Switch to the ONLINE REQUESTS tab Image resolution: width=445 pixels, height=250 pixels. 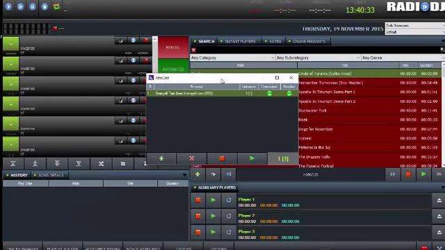(x=307, y=42)
